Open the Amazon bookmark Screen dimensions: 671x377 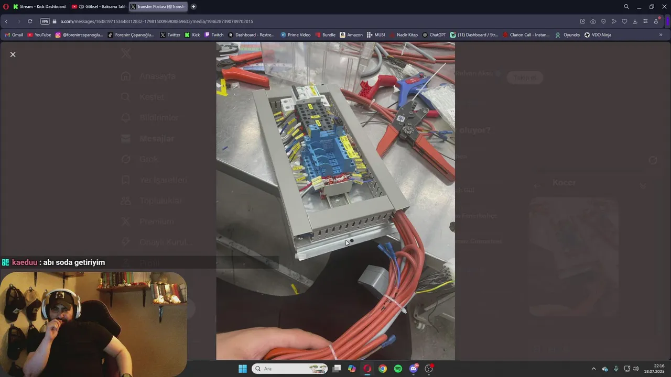pyautogui.click(x=351, y=35)
